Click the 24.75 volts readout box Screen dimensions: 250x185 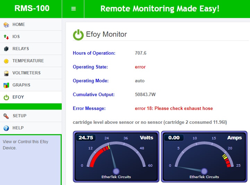pyautogui.click(x=86, y=138)
